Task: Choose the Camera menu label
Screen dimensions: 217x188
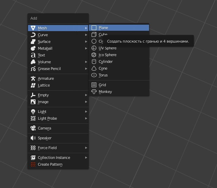Action: [44, 128]
